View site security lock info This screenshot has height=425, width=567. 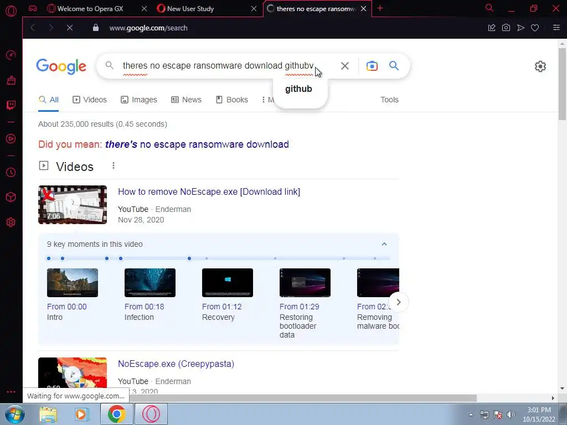pos(95,28)
